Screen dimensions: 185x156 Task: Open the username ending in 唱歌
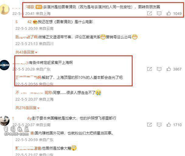[x=23, y=7]
